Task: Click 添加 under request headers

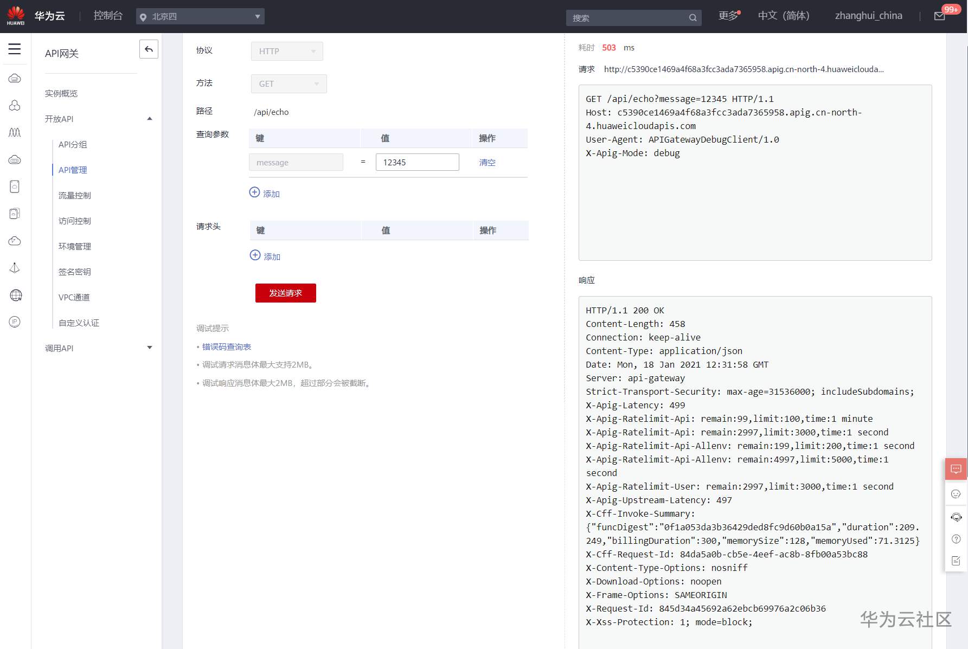Action: coord(272,256)
